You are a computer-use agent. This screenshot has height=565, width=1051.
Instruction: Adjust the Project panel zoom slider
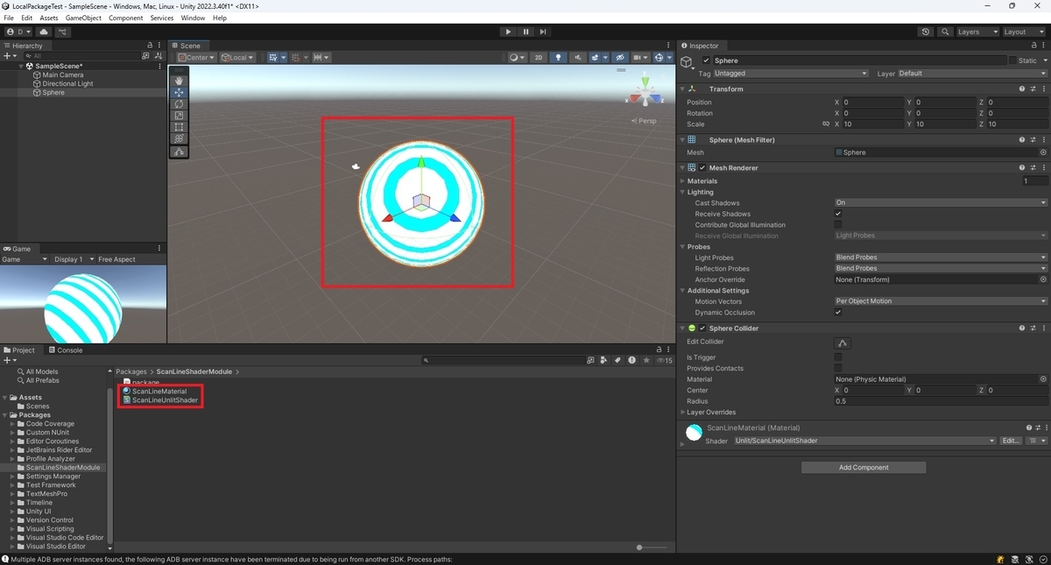pyautogui.click(x=638, y=547)
